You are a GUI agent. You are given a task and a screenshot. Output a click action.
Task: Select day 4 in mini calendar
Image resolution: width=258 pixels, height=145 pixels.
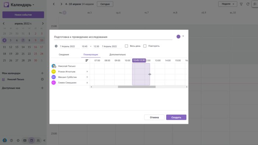click(x=4, y=40)
